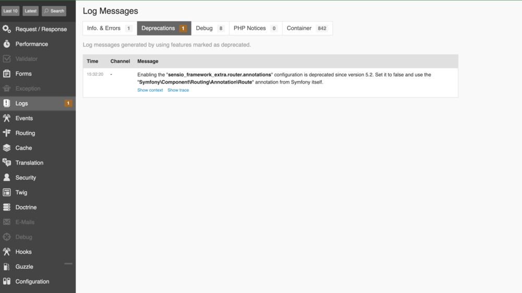The height and width of the screenshot is (293, 522).
Task: Go to the Forms panel
Action: pyautogui.click(x=38, y=74)
